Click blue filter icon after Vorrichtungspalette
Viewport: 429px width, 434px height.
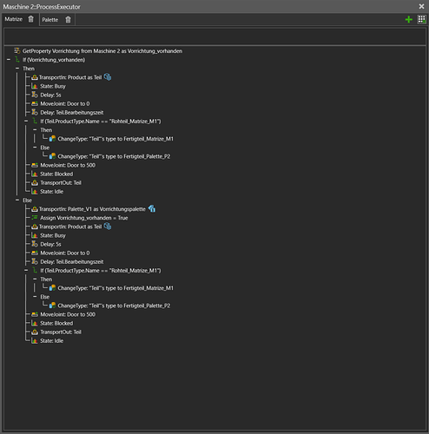point(152,208)
